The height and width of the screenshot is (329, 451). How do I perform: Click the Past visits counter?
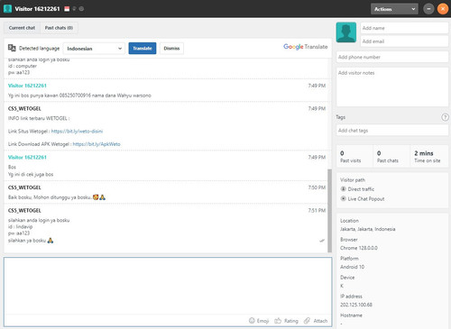click(354, 157)
